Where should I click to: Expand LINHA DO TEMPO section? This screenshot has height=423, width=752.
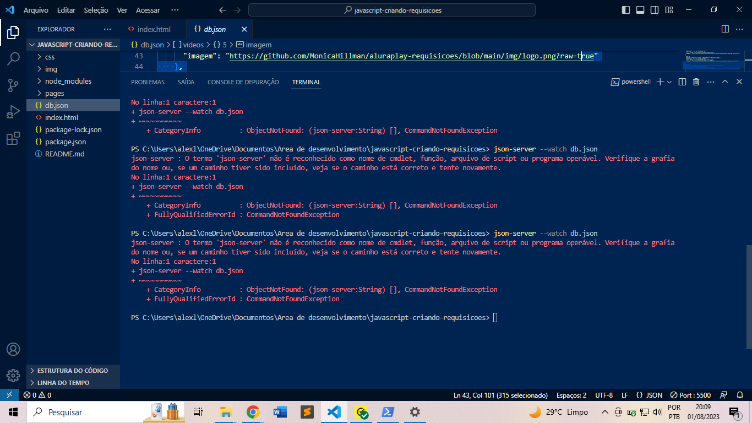(x=73, y=383)
